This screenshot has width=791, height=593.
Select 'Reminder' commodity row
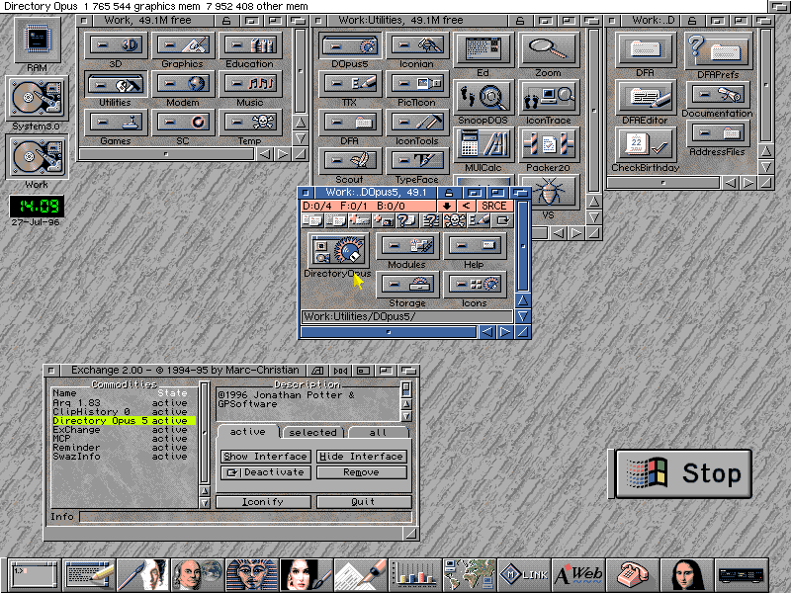tap(124, 448)
